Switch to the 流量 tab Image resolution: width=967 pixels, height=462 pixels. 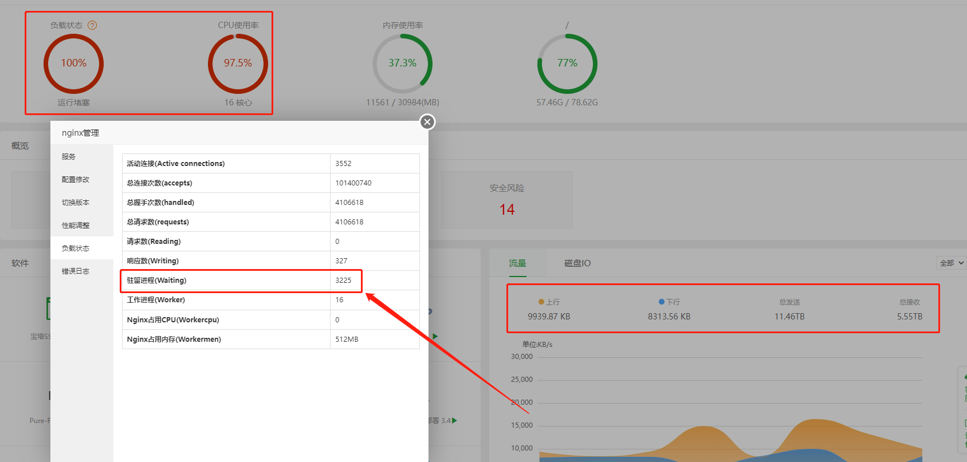[x=517, y=263]
